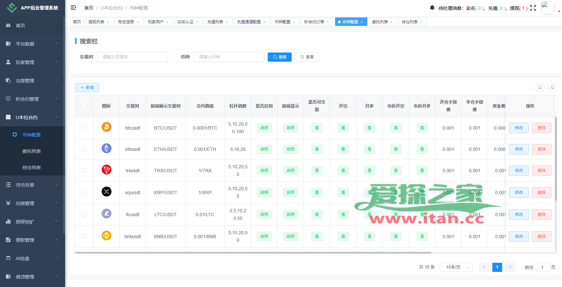
Task: Click the blue 搜索 button
Action: pyautogui.click(x=280, y=57)
